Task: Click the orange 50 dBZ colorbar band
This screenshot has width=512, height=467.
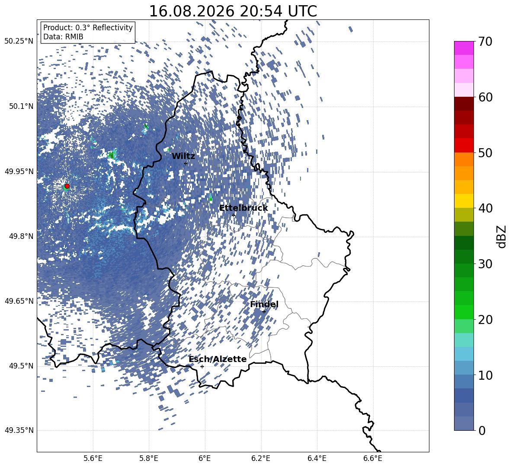Action: point(464,159)
